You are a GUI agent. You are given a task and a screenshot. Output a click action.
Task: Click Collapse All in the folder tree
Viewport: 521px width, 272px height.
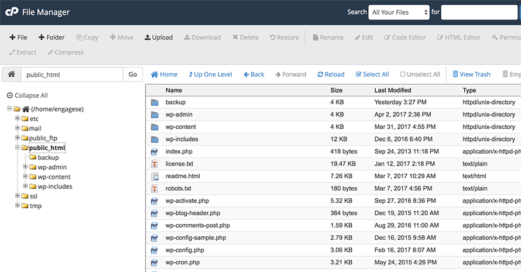[x=28, y=95]
